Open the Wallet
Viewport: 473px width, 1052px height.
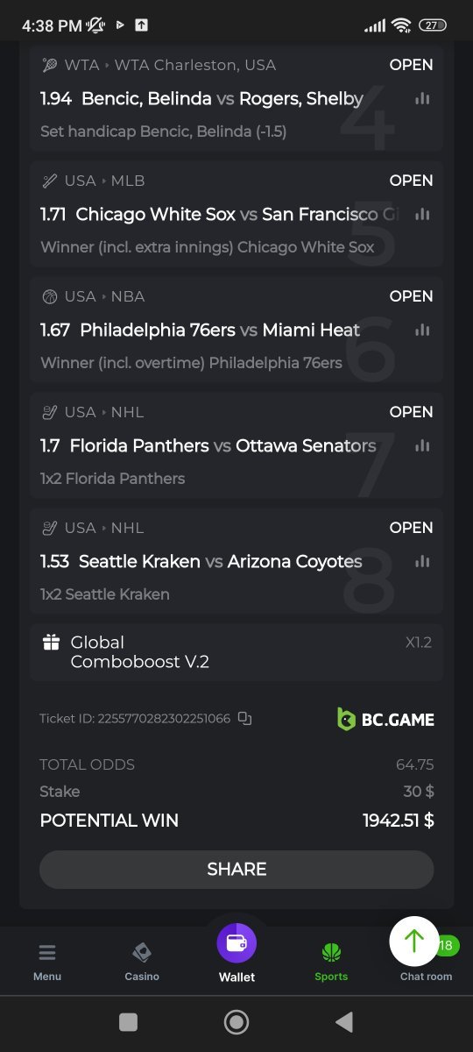pos(236,954)
